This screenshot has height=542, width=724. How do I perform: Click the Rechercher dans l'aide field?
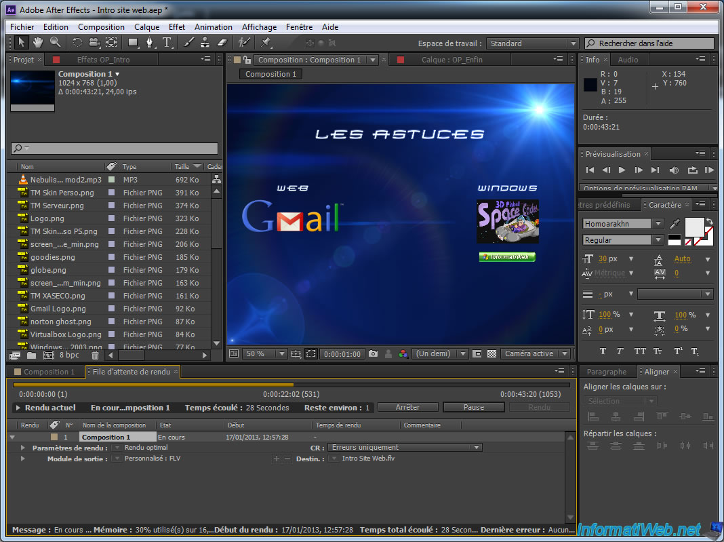pyautogui.click(x=649, y=43)
